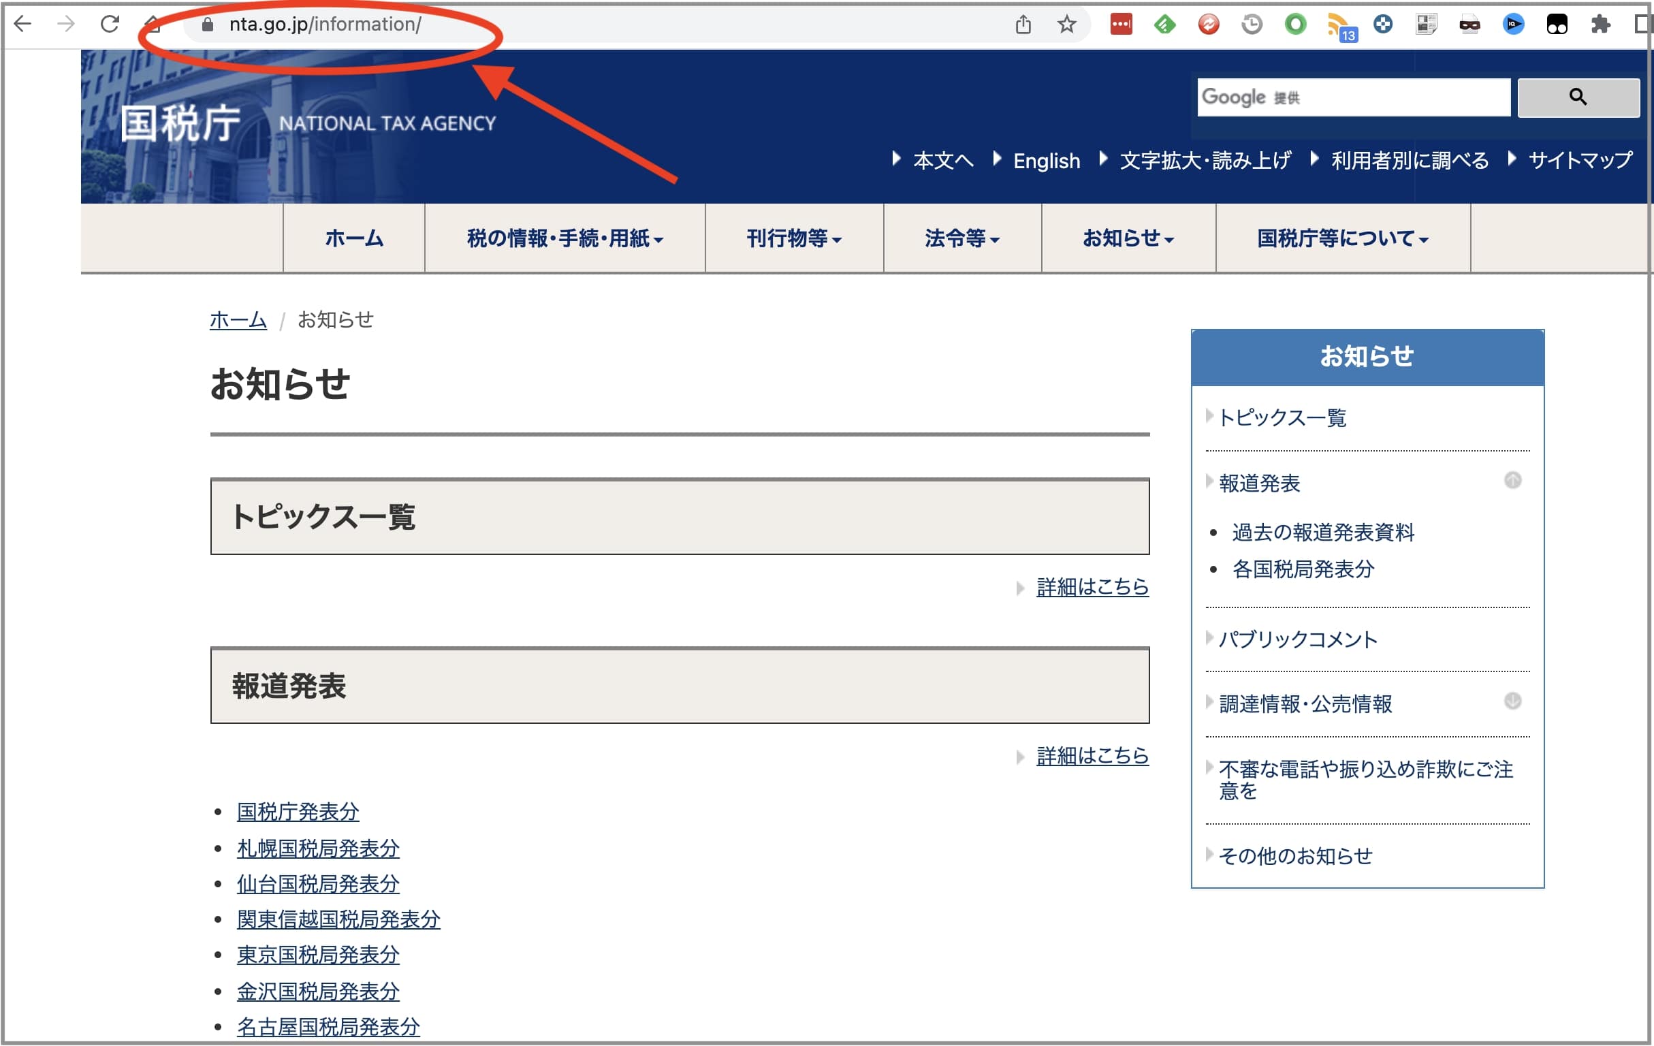Open the お知らせ navigation menu
The height and width of the screenshot is (1046, 1654).
point(1128,238)
